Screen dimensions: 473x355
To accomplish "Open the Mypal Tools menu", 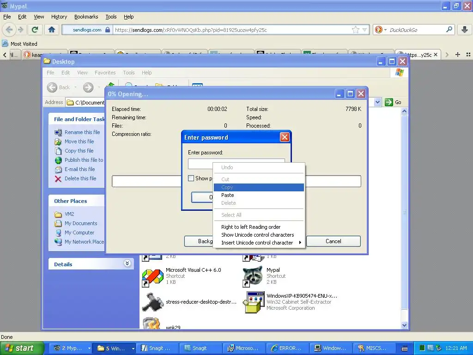I will pos(111,17).
